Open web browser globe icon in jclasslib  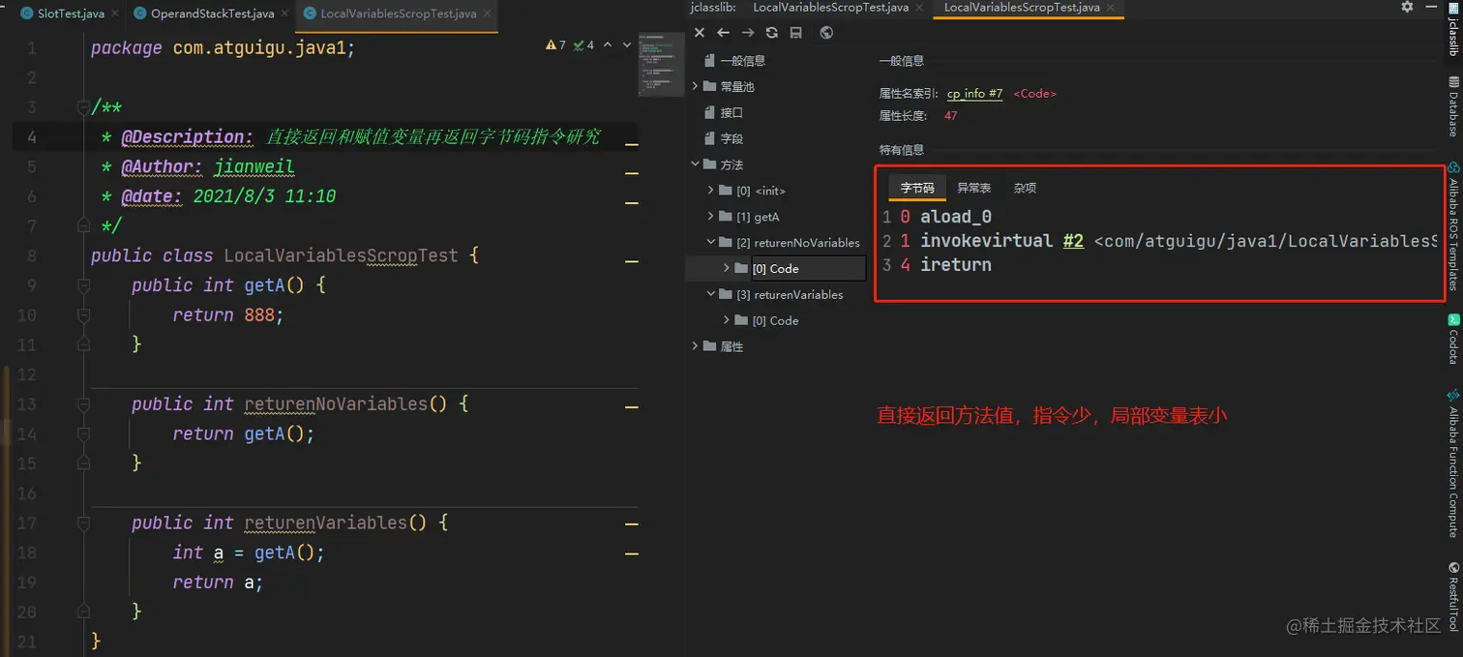[x=826, y=33]
